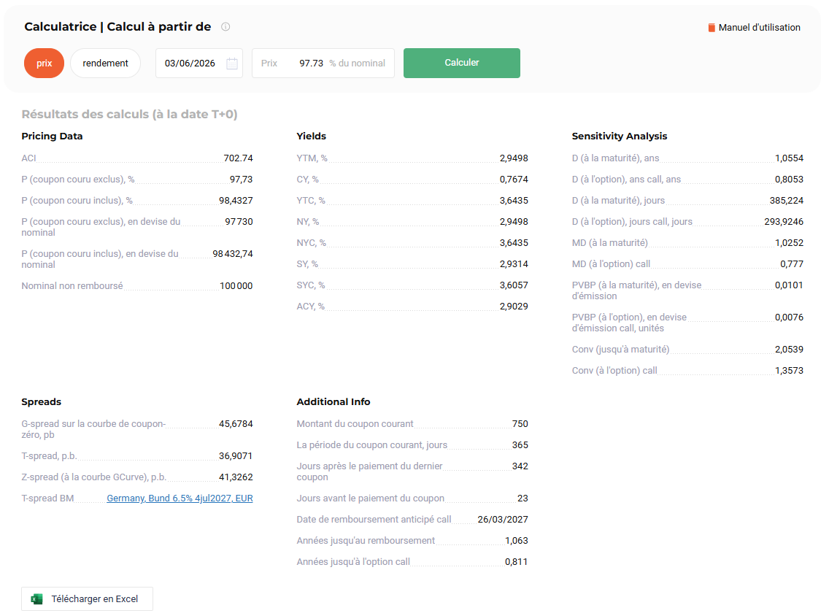829x616 pixels.
Task: Click years to call option value 0,811
Action: pos(517,561)
